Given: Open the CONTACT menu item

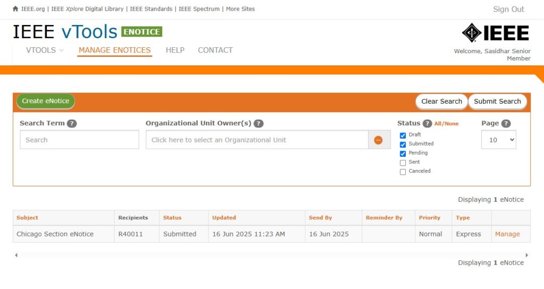Looking at the screenshot, I should tap(215, 50).
